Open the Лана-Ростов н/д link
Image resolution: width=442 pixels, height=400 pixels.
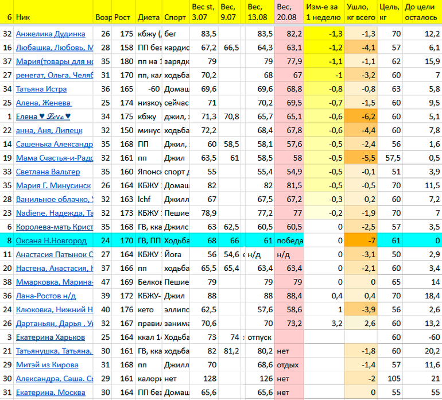[46, 296]
